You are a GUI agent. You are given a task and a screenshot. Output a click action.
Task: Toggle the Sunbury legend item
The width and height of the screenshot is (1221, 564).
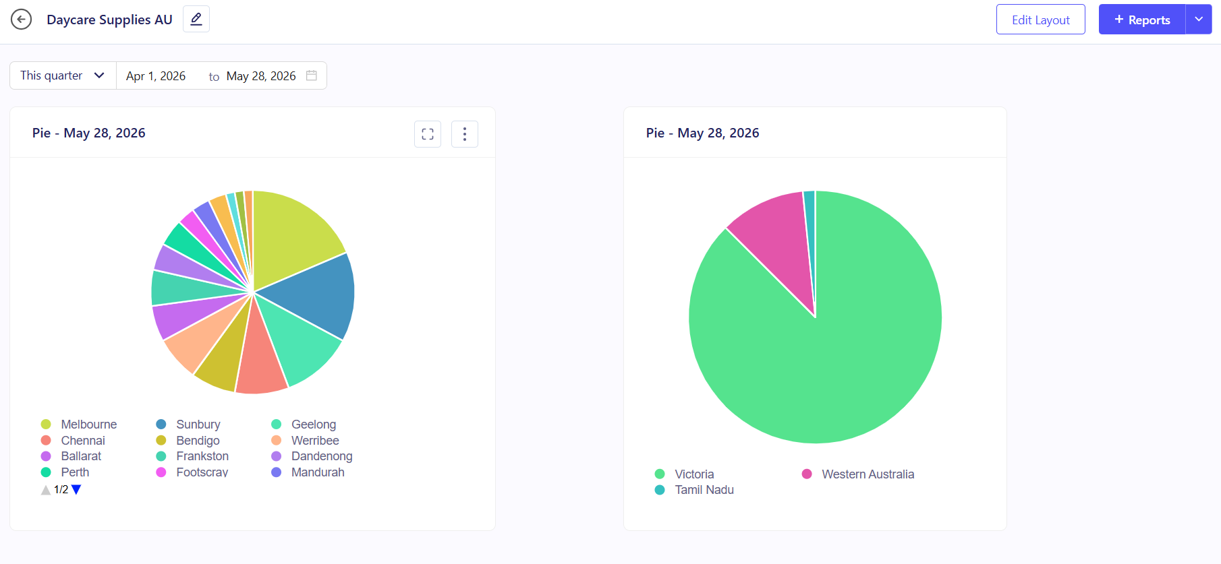point(188,425)
